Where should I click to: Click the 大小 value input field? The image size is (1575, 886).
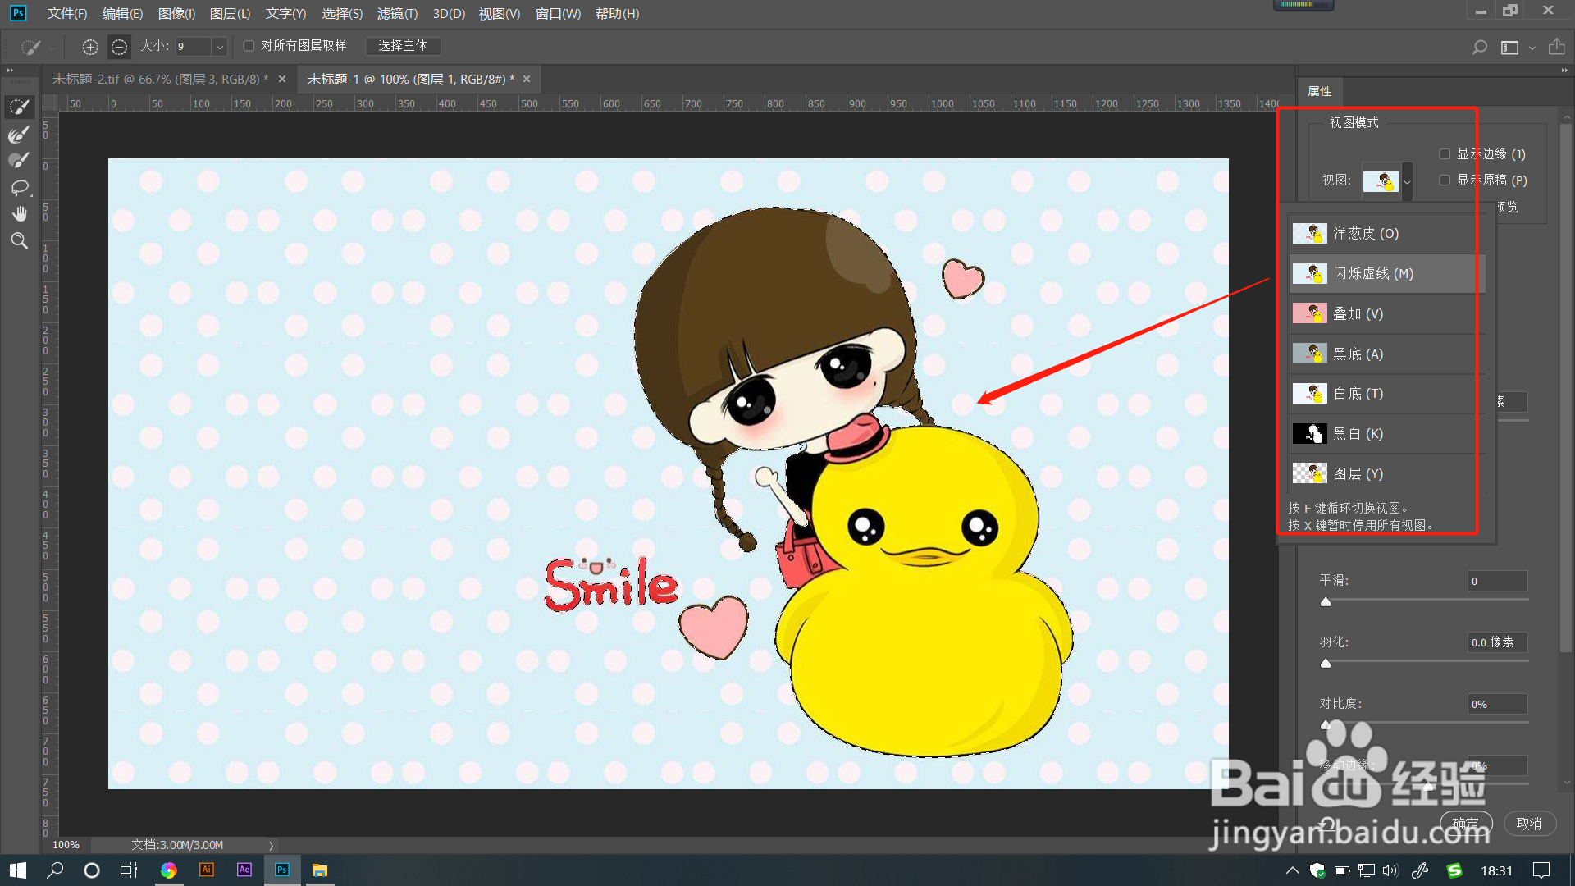click(x=194, y=47)
